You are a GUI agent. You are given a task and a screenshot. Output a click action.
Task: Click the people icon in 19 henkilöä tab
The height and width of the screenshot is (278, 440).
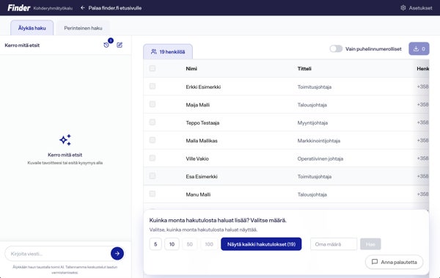[154, 51]
